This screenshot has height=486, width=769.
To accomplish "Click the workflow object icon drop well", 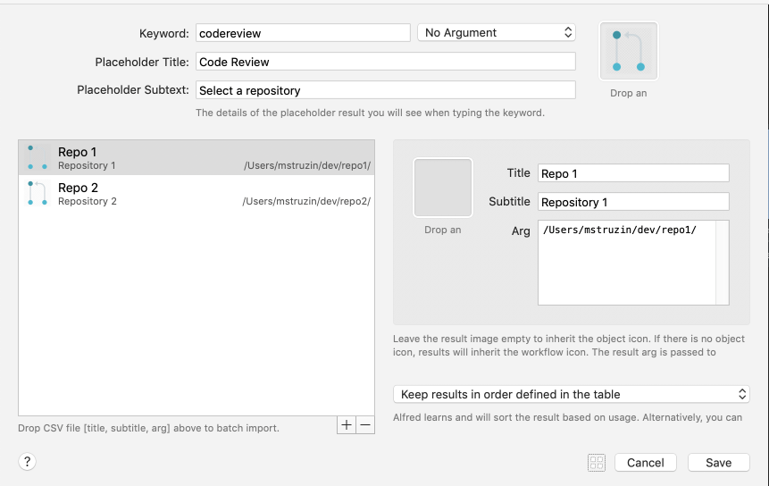I will tap(628, 51).
